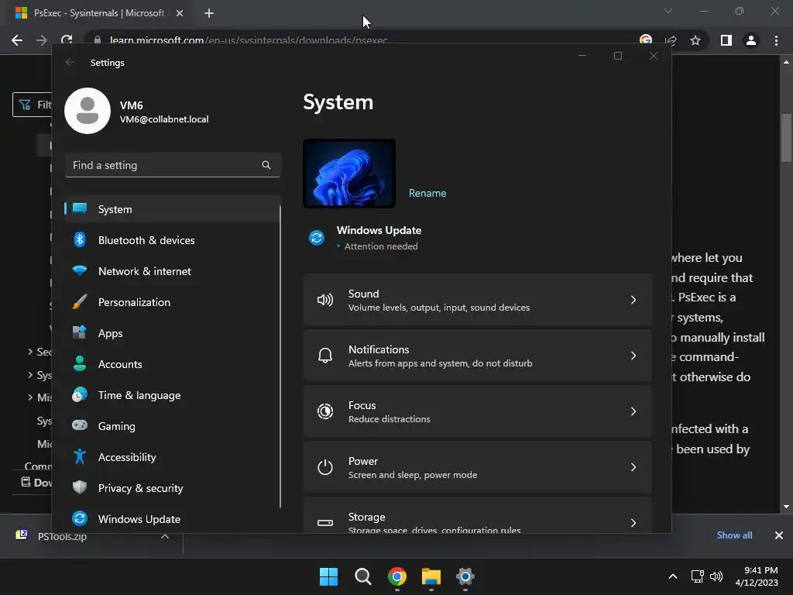The height and width of the screenshot is (595, 793).
Task: Open Bluetooth & devices settings
Action: point(172,240)
